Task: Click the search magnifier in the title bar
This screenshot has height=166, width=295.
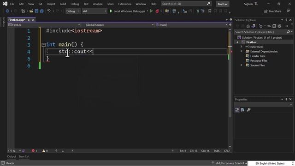Action: point(208,4)
